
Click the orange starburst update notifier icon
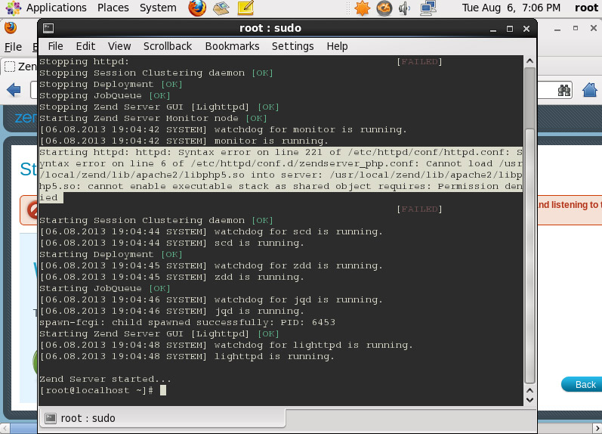(x=362, y=8)
